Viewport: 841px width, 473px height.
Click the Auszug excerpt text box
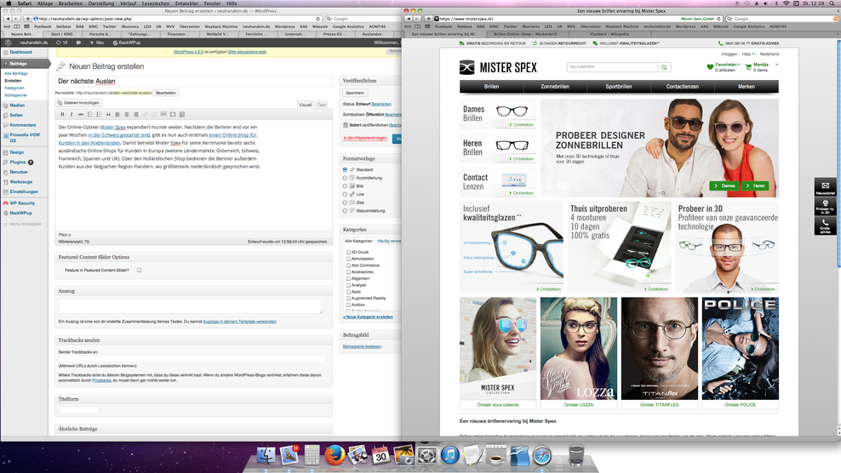pyautogui.click(x=191, y=305)
